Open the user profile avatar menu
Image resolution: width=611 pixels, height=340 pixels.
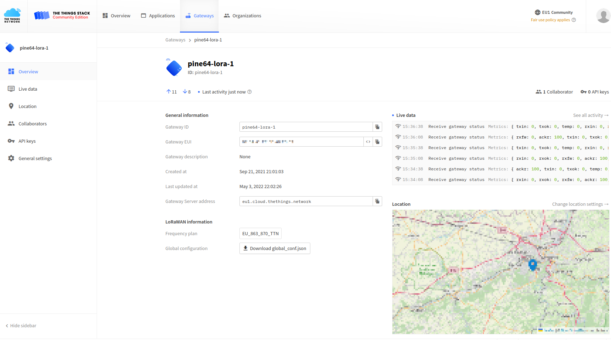603,16
